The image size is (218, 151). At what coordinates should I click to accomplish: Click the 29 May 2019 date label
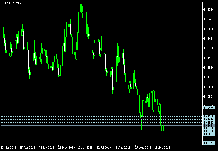click(x=66, y=147)
